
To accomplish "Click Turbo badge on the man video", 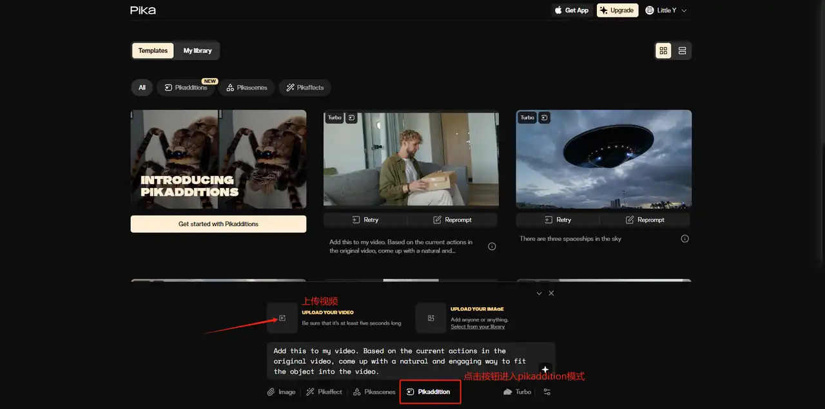I will 335,118.
